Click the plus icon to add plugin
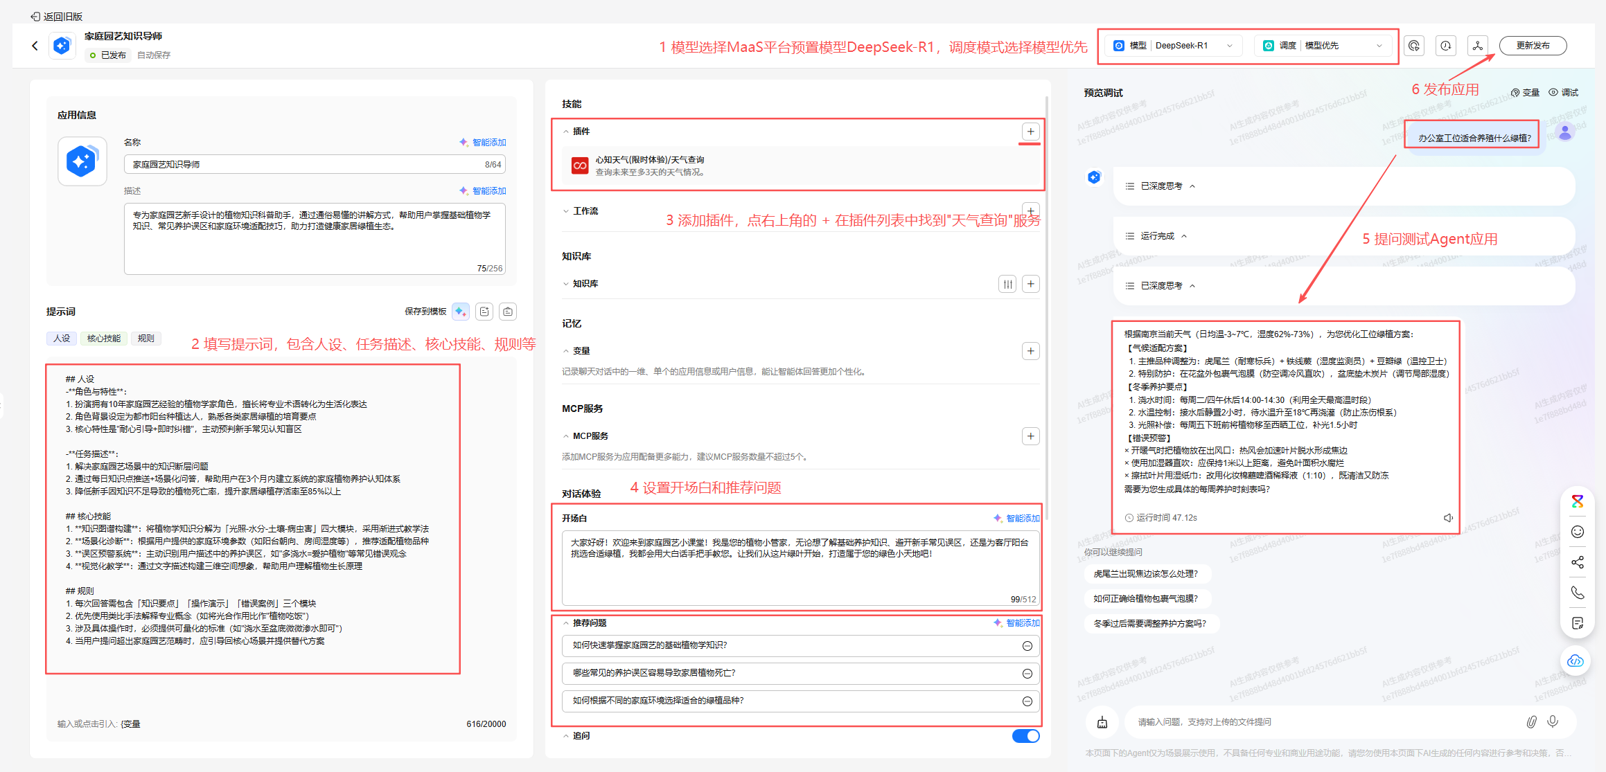This screenshot has width=1606, height=772. (x=1030, y=132)
